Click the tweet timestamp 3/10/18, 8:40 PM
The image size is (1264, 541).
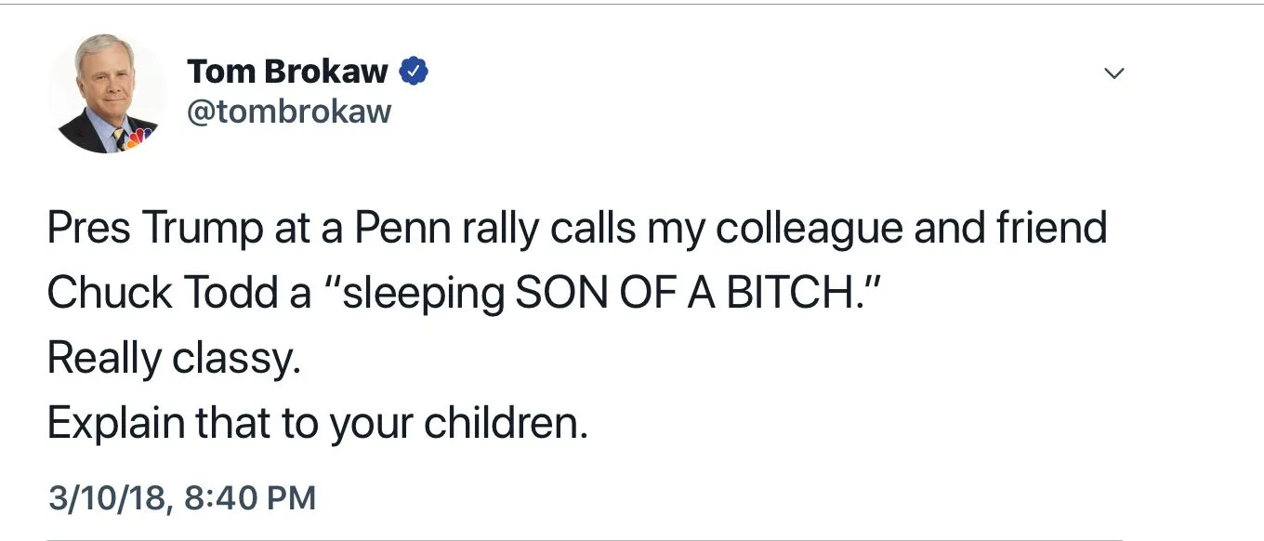[181, 497]
